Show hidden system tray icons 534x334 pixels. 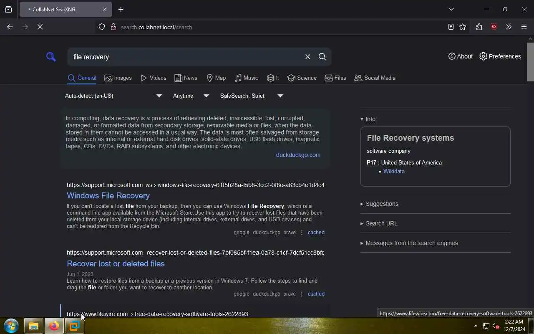tap(476, 326)
